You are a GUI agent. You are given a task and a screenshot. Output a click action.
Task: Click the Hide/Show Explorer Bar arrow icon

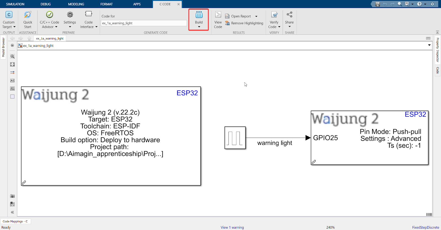(x=12, y=46)
